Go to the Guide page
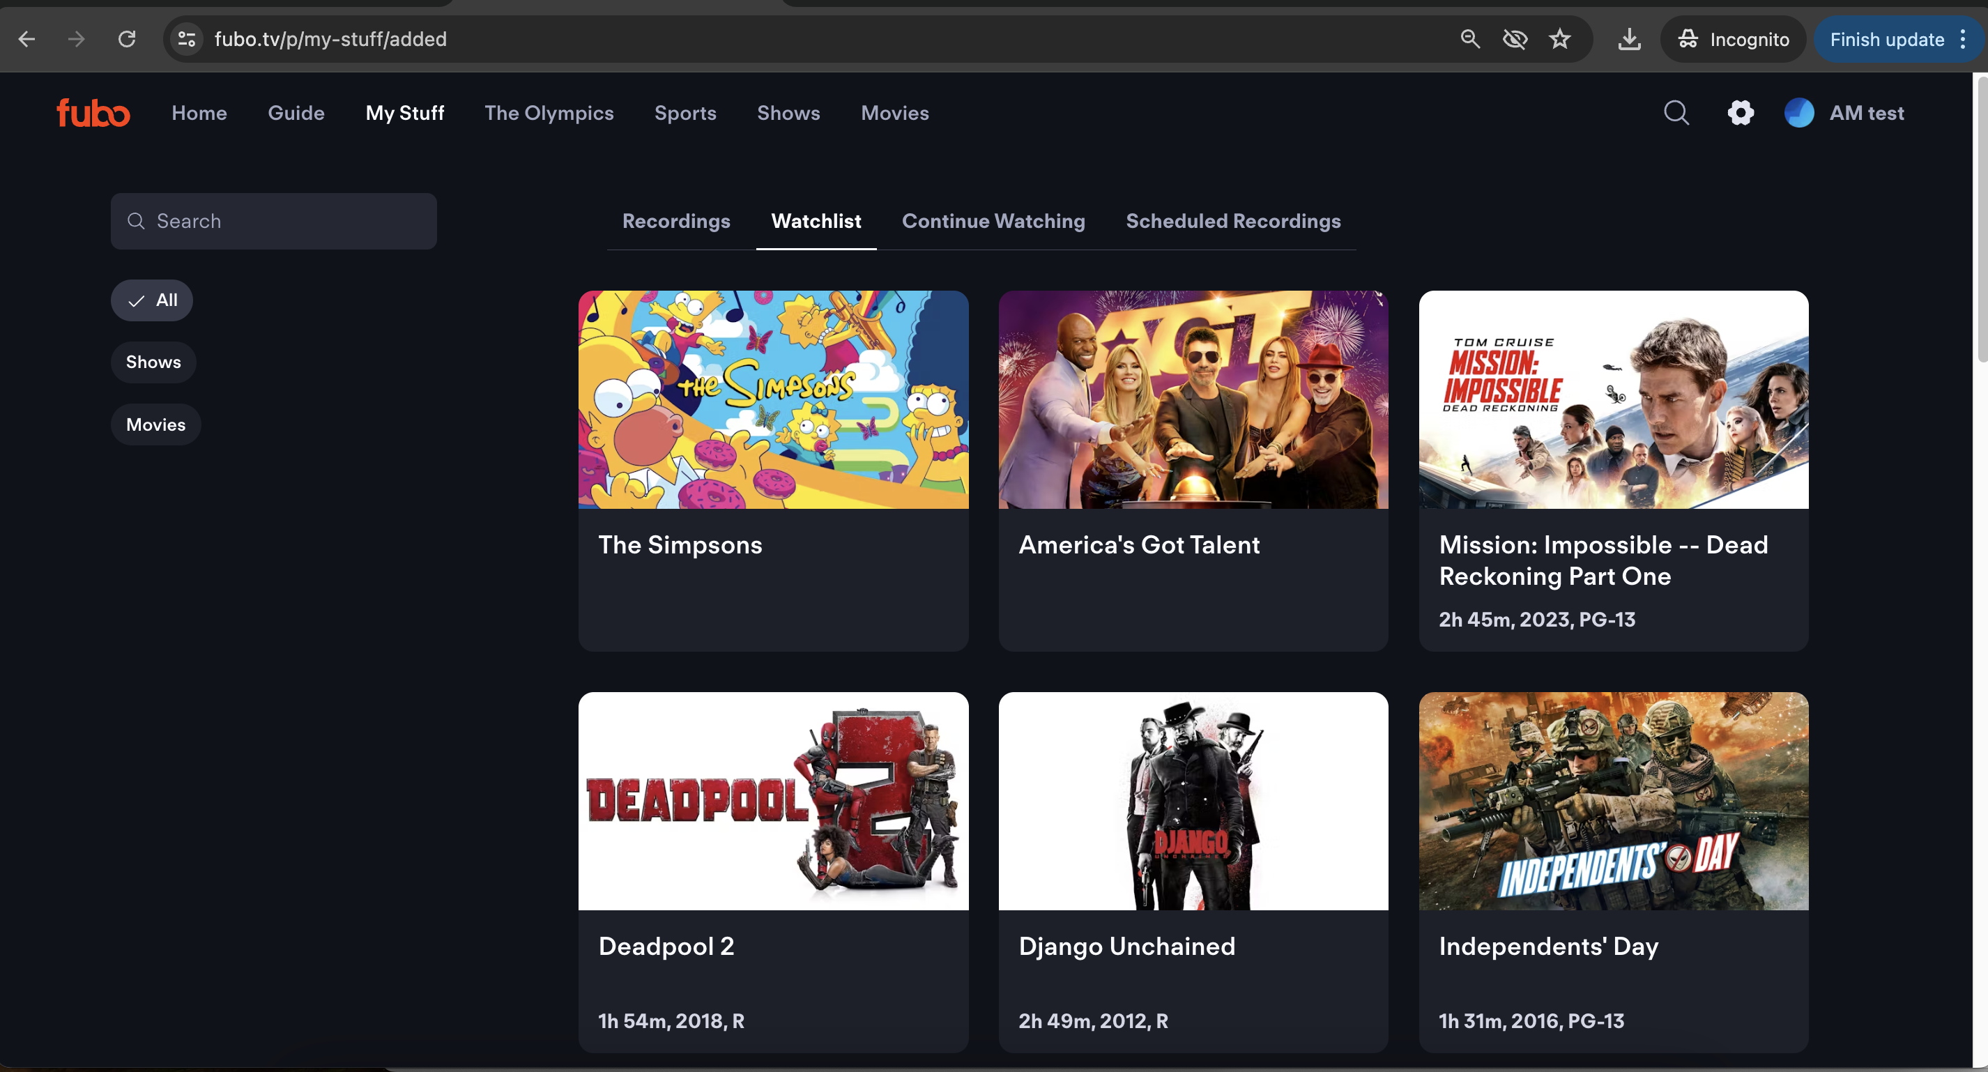Viewport: 1988px width, 1072px height. pos(296,113)
